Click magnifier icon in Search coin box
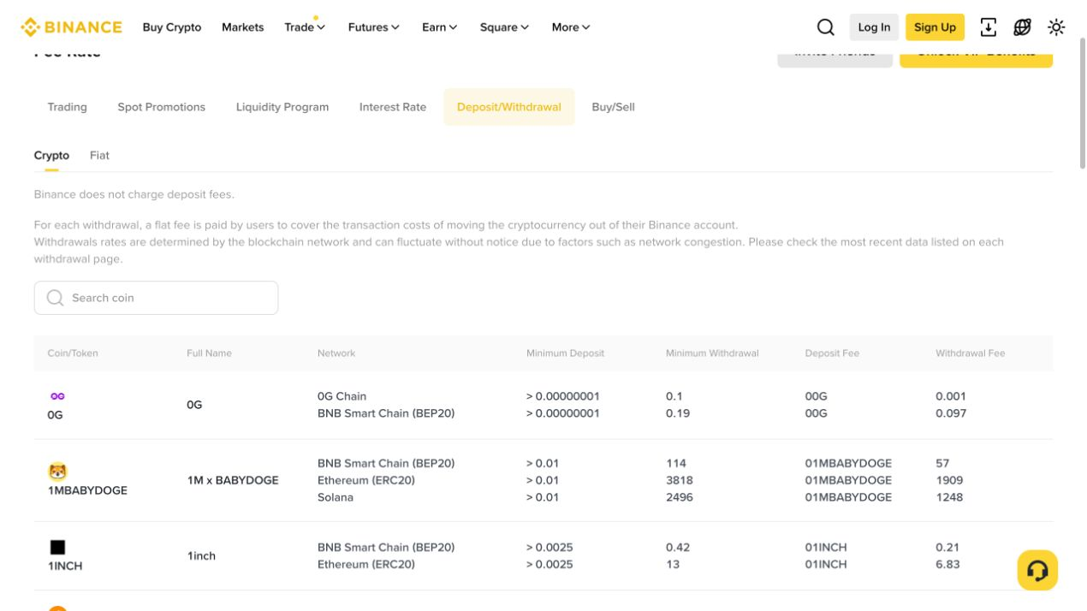Viewport: 1087px width, 611px height. (x=56, y=298)
